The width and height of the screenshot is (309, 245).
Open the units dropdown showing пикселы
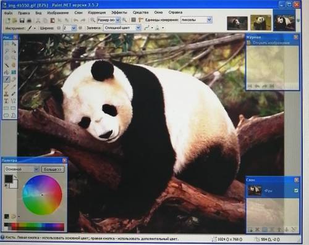pyautogui.click(x=197, y=20)
